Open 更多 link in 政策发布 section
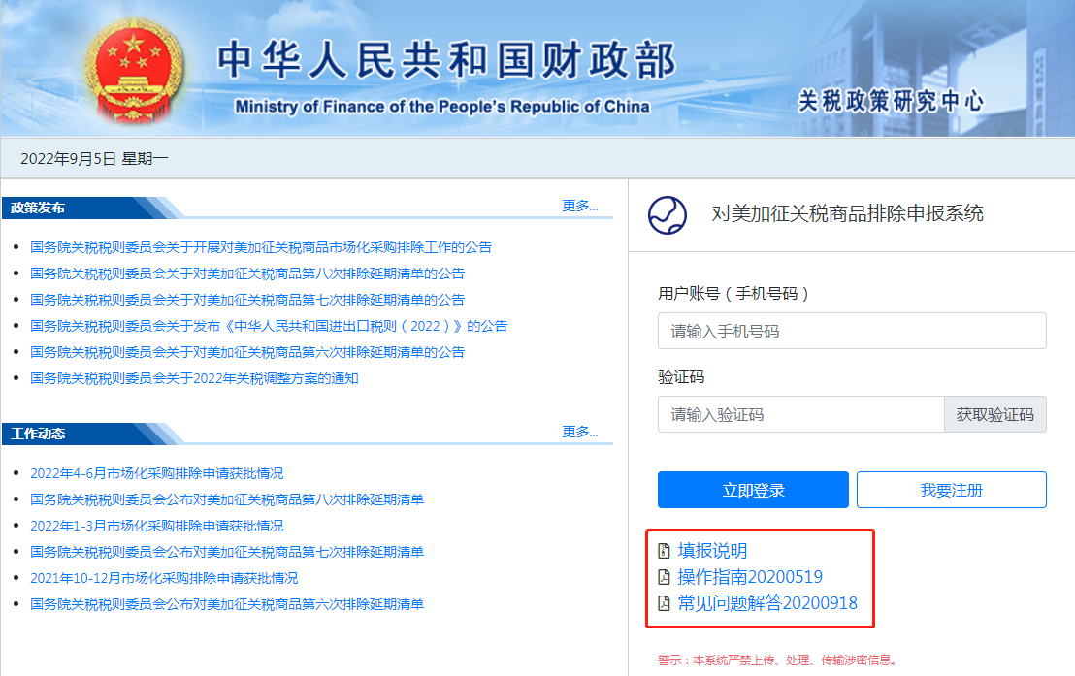 pyautogui.click(x=580, y=206)
